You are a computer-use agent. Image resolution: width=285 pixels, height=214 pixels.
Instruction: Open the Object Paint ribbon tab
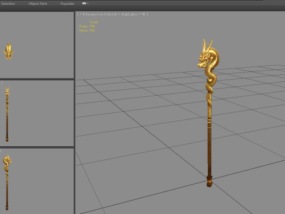[37, 4]
